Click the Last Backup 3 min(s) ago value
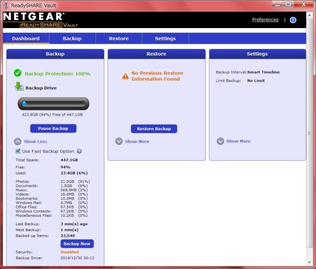This screenshot has width=316, height=269. [74, 224]
